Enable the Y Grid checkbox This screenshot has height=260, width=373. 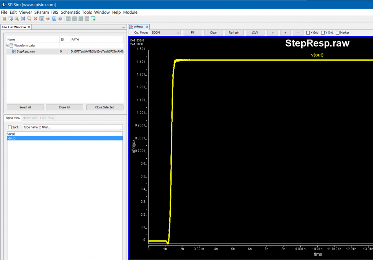coord(323,33)
